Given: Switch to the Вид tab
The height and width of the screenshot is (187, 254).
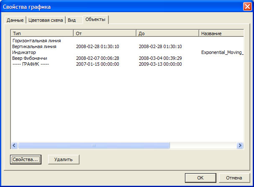Looking at the screenshot, I should click(72, 20).
